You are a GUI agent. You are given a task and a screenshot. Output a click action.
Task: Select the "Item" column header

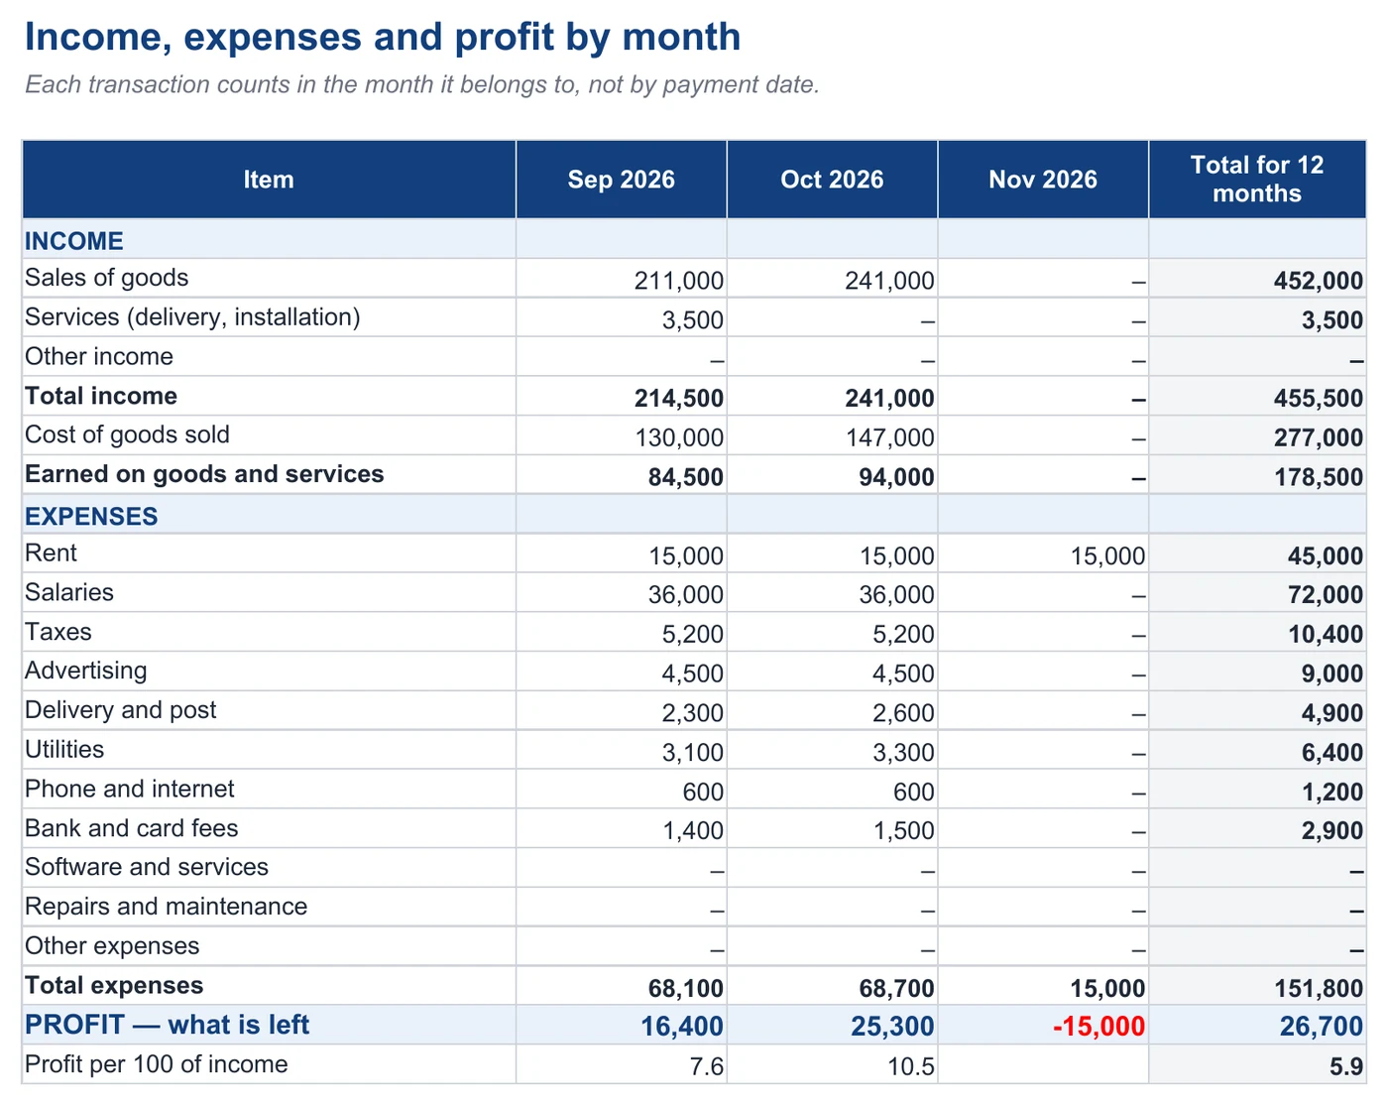(x=269, y=180)
